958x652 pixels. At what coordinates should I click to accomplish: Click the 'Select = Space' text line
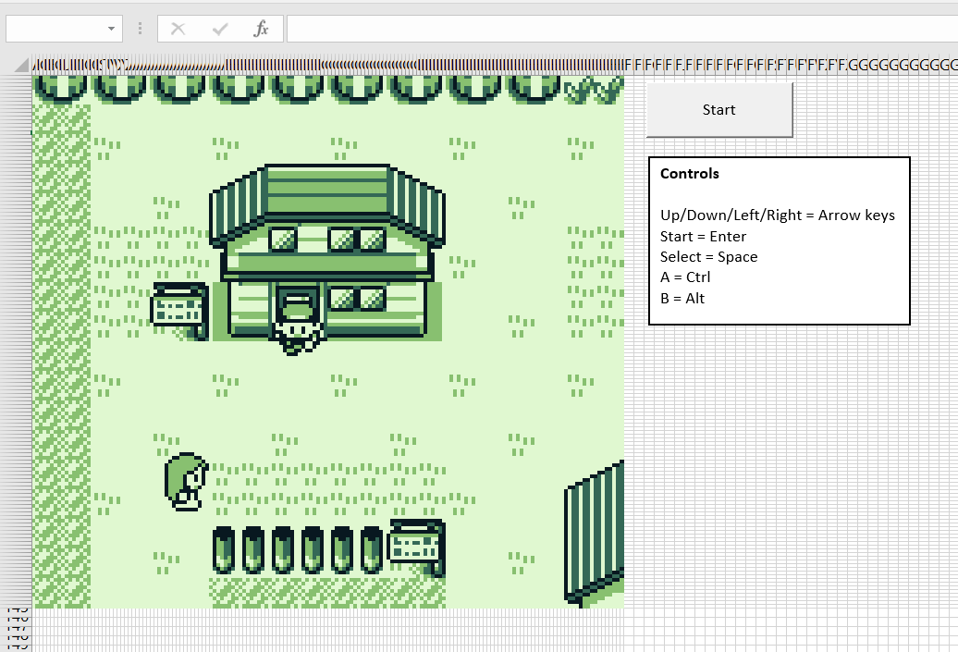click(x=708, y=257)
